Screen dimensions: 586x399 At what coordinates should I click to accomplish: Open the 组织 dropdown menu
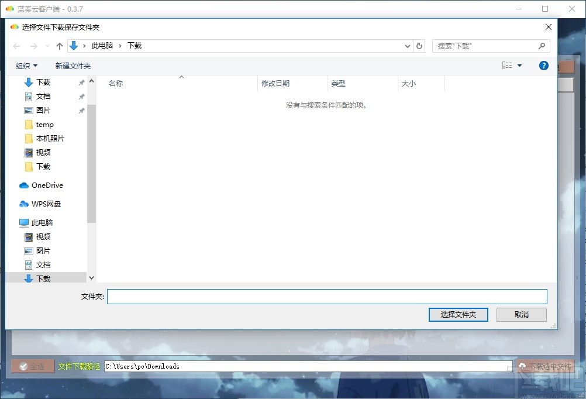26,66
